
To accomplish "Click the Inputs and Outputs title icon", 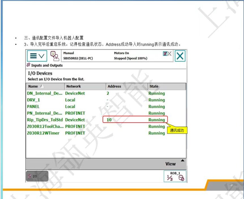I will tap(28, 65).
